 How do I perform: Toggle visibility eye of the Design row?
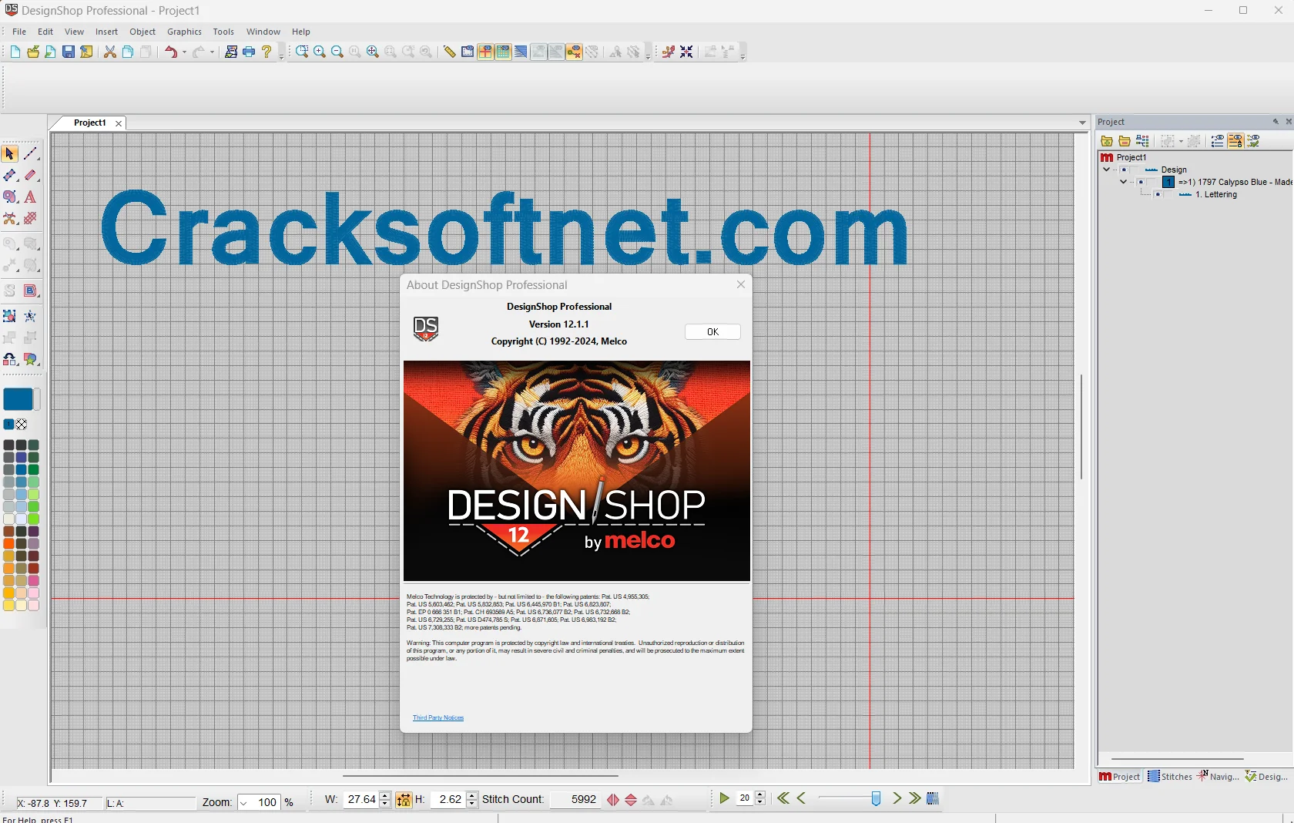[x=1124, y=170]
